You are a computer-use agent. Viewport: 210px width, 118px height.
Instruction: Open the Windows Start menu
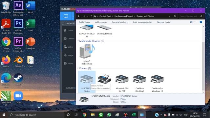point(4,115)
